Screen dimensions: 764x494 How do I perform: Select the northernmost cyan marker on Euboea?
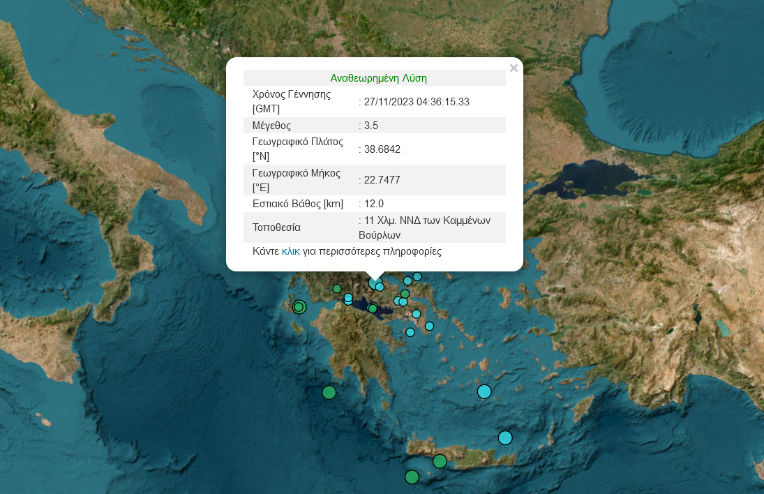click(417, 276)
